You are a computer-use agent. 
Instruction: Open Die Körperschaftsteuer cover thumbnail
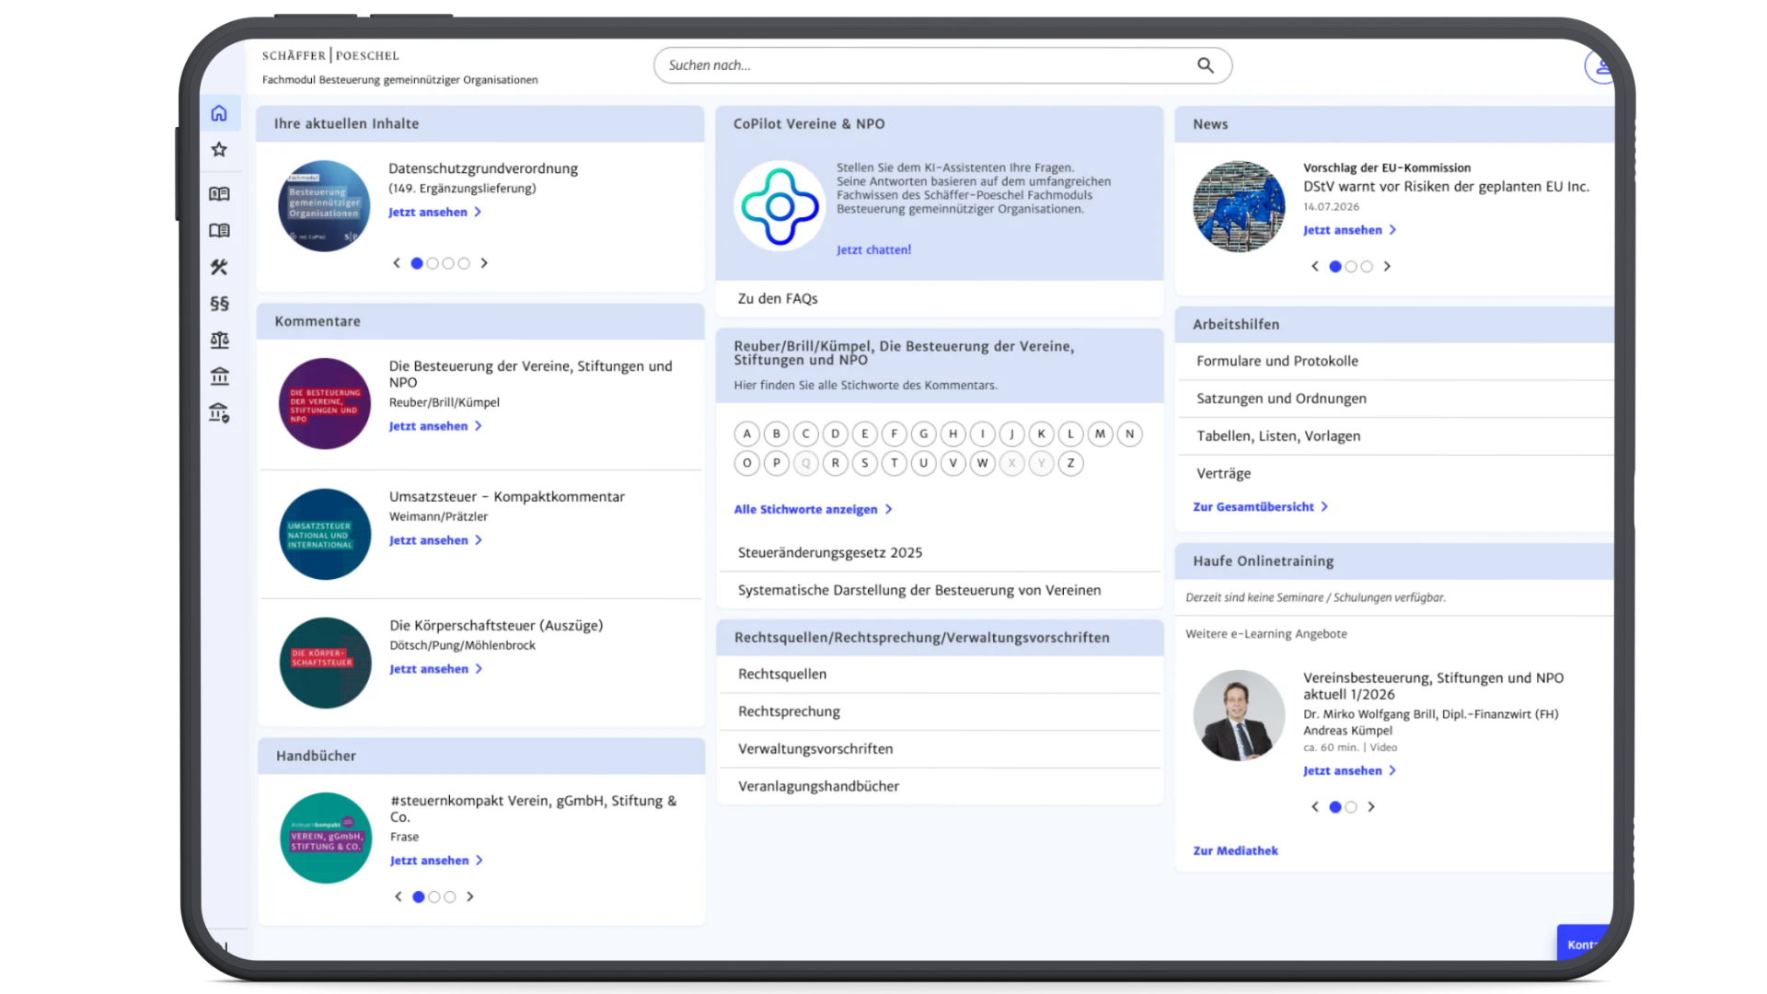click(x=325, y=663)
